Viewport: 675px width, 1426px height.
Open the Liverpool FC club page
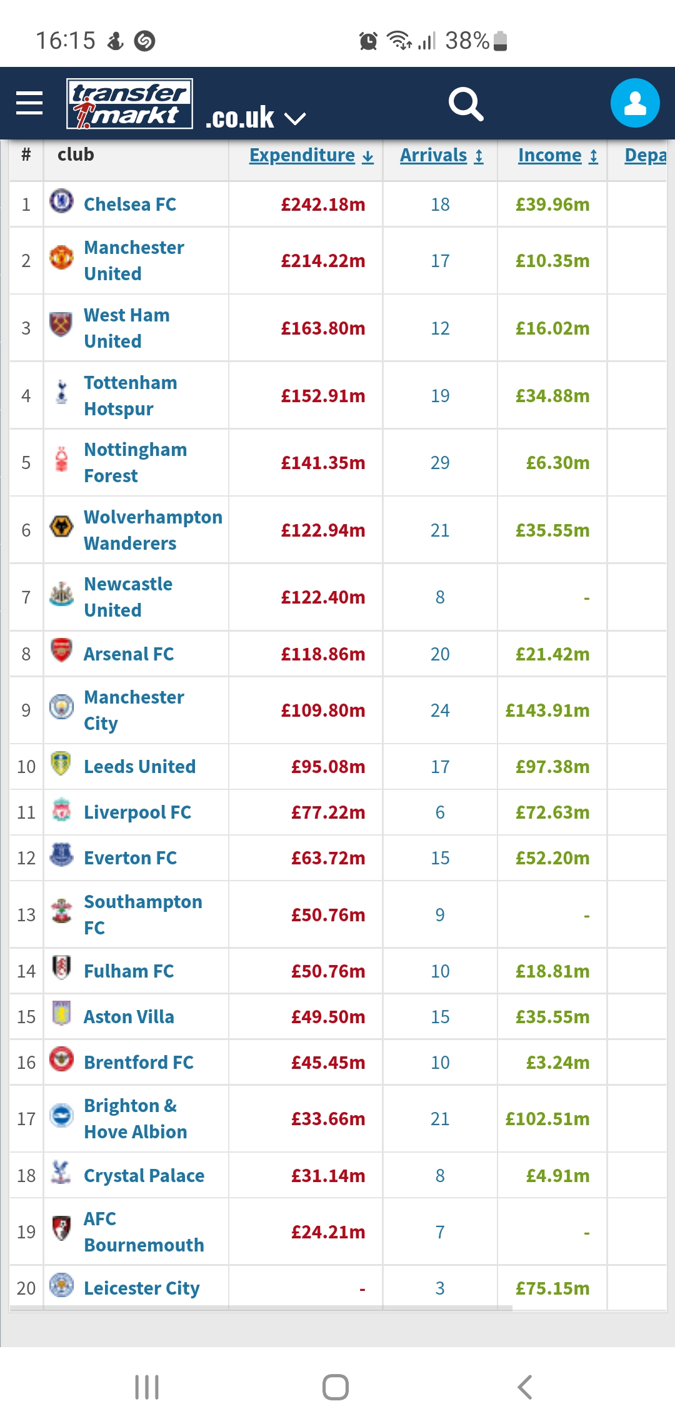point(137,812)
